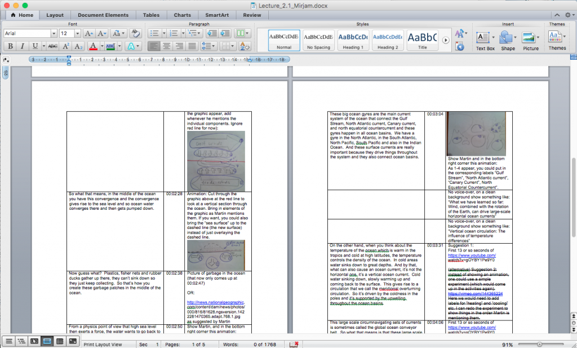Toggle italic formatting
The height and width of the screenshot is (348, 577).
23,46
